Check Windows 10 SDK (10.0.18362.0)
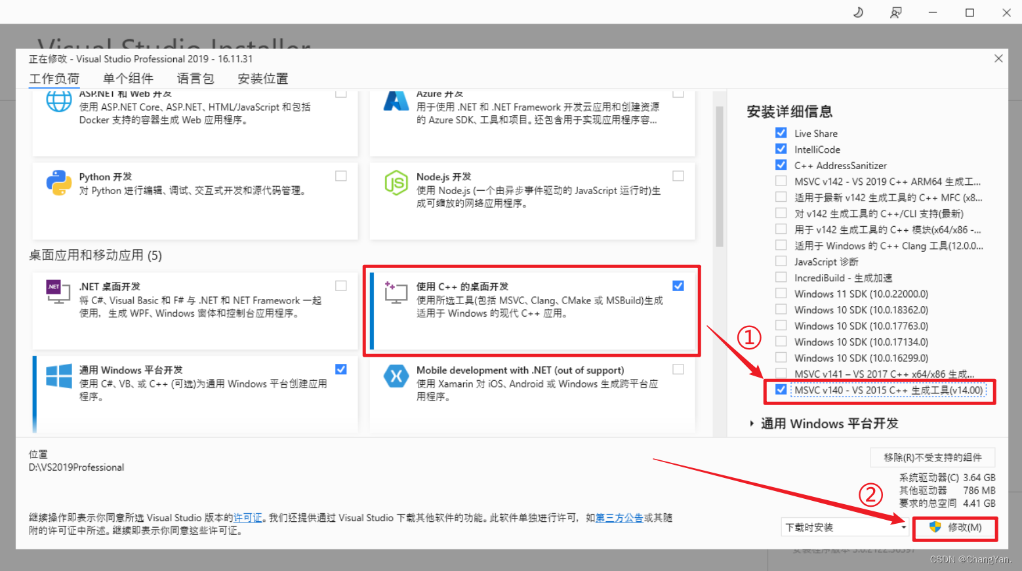Screen dimensions: 1022x571 781,309
